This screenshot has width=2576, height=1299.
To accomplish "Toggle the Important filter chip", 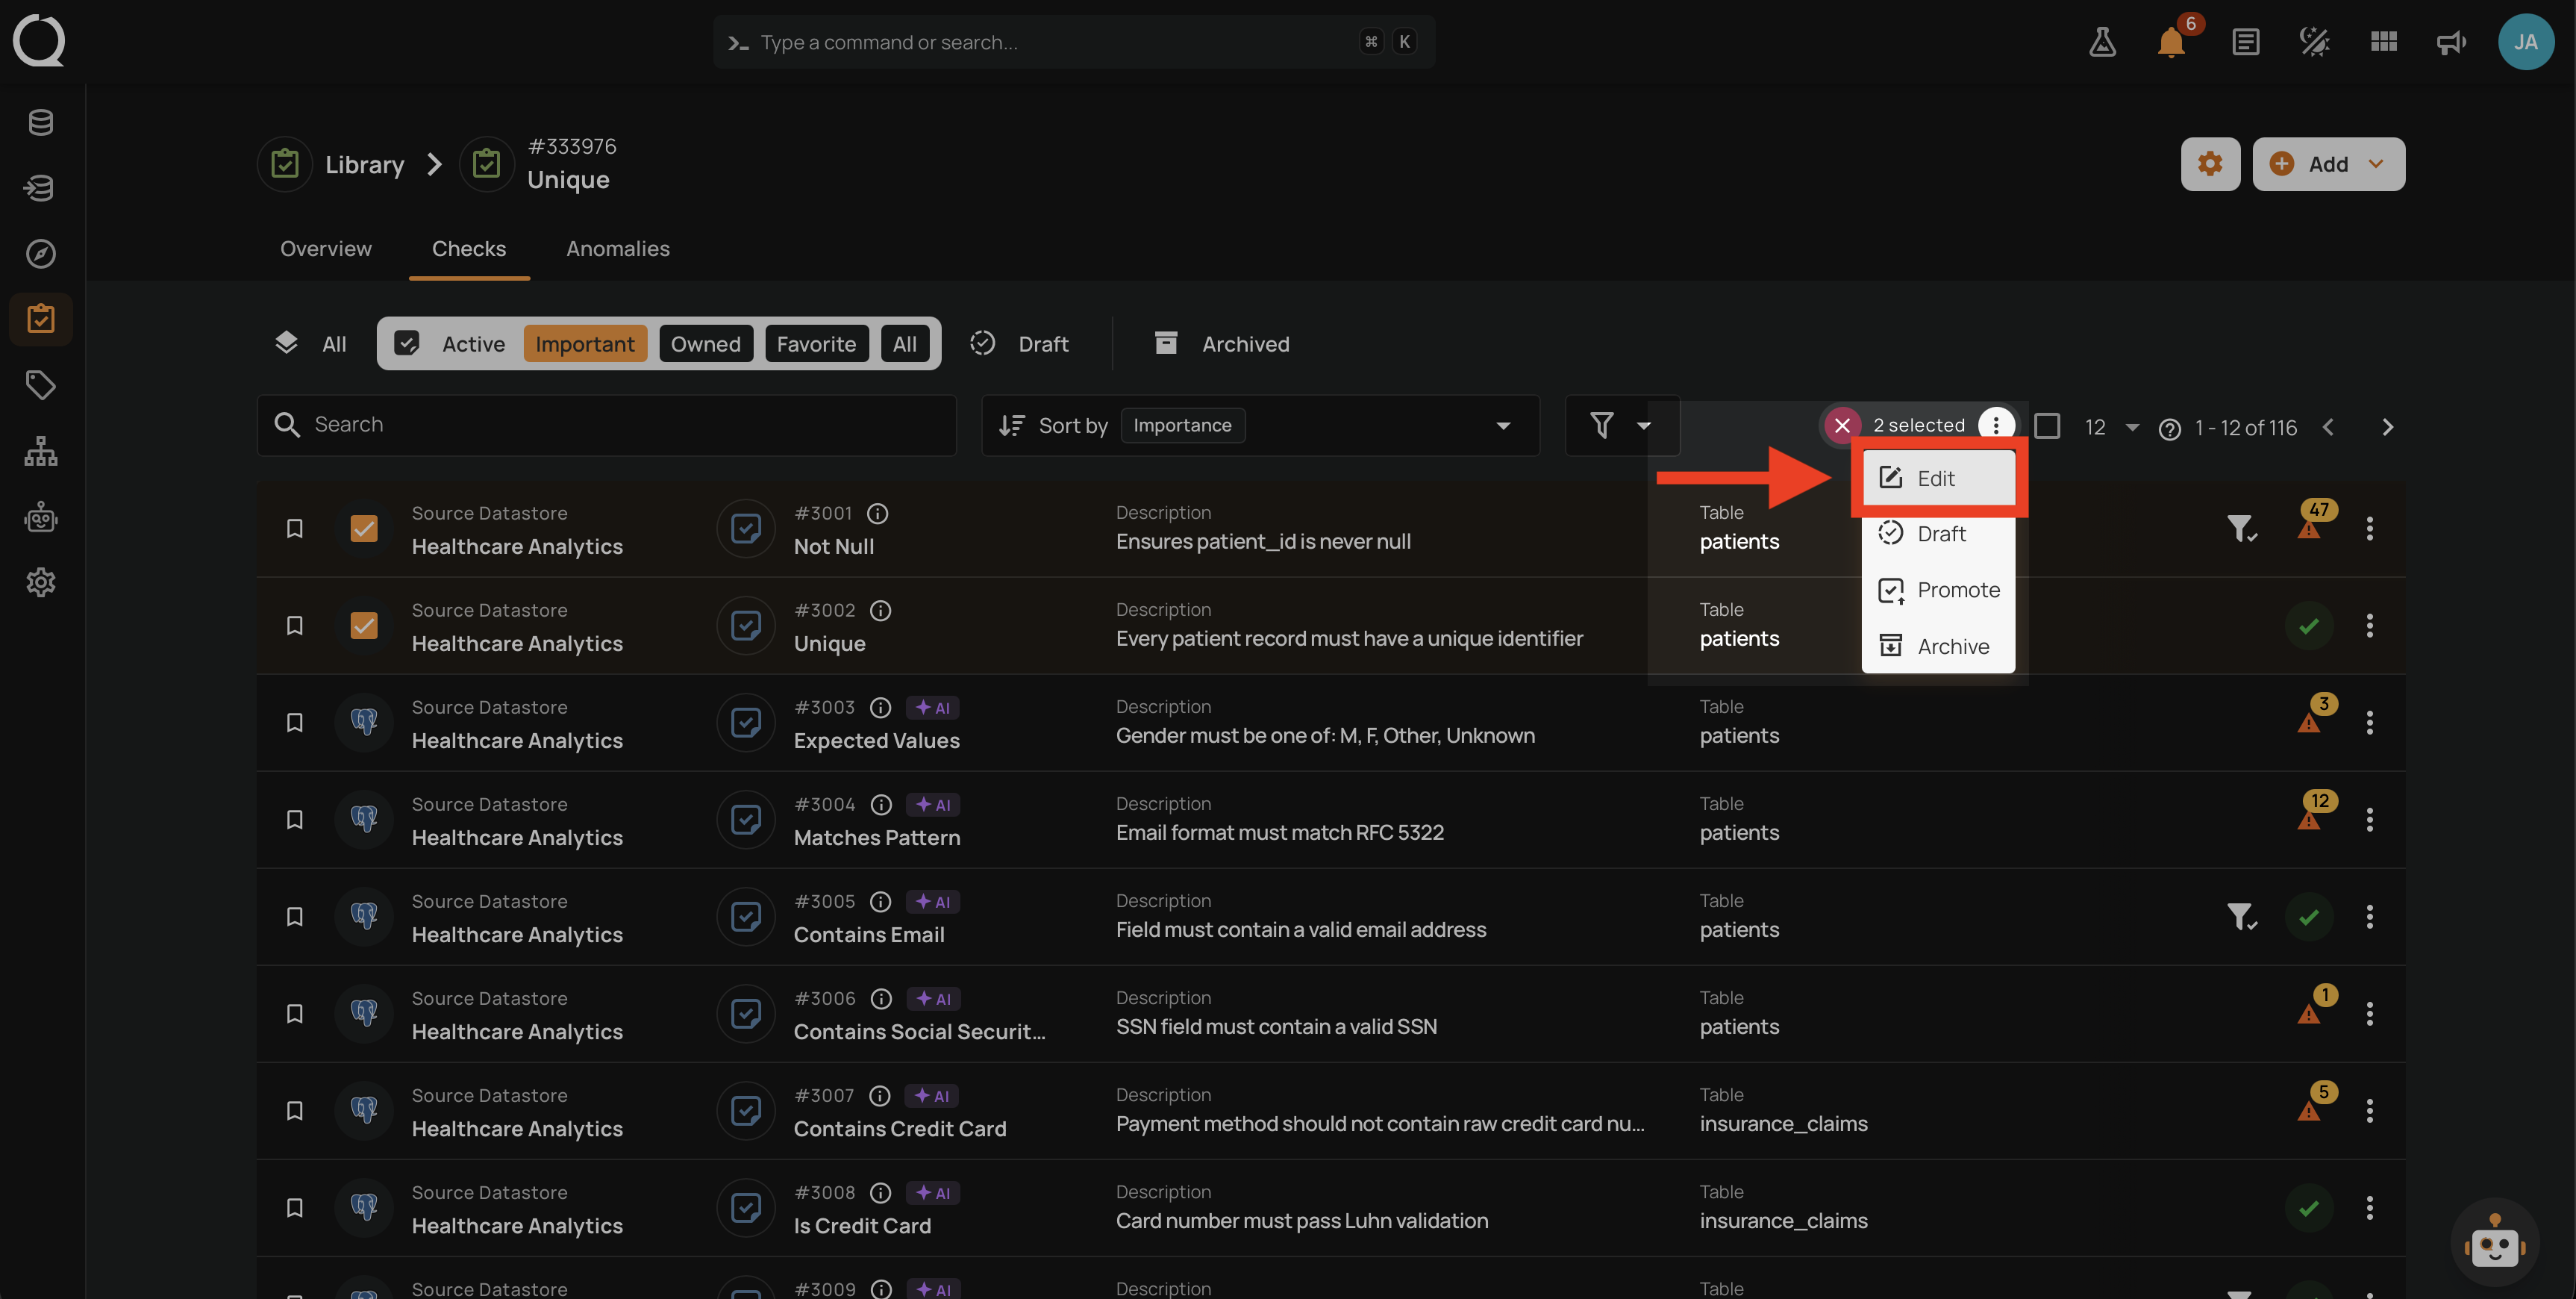I will 584,344.
